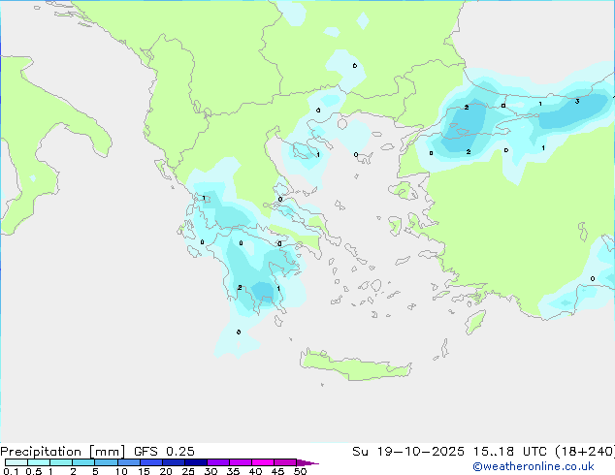Click the 15 to 20 mm legend swatch

tap(150, 462)
